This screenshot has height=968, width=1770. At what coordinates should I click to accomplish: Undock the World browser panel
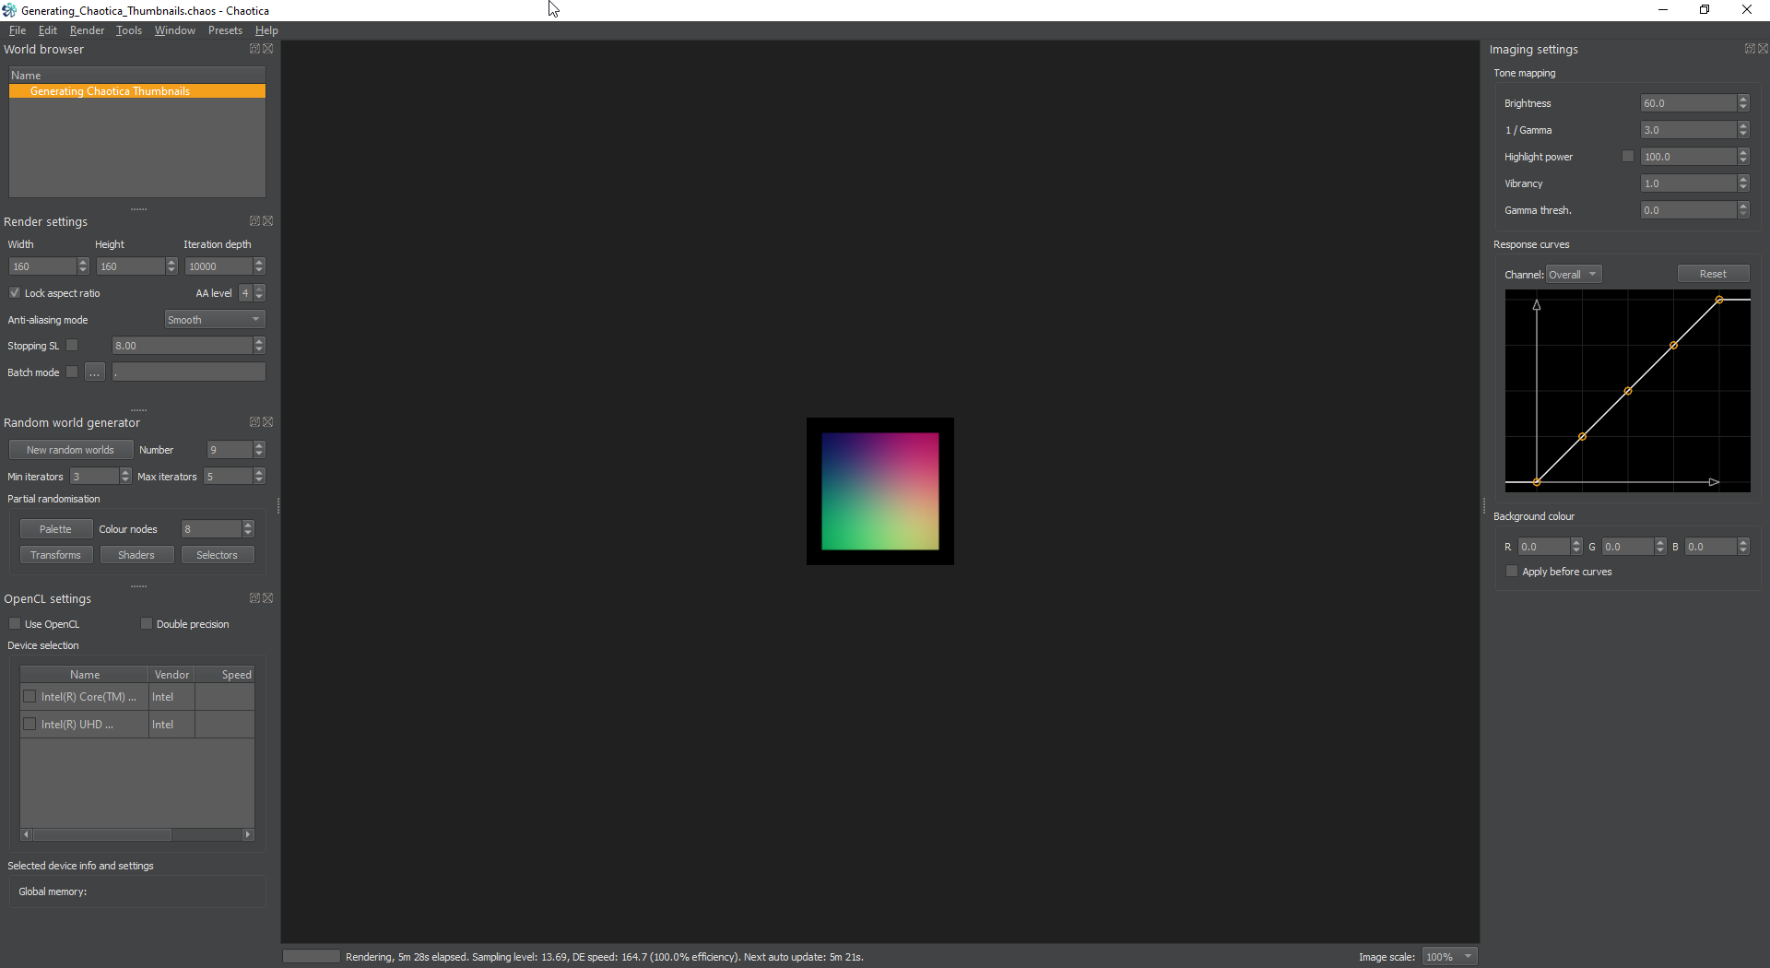click(x=254, y=49)
